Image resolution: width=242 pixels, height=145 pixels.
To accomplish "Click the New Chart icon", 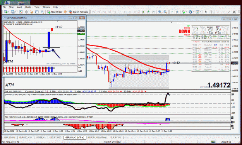I will coord(6,12).
